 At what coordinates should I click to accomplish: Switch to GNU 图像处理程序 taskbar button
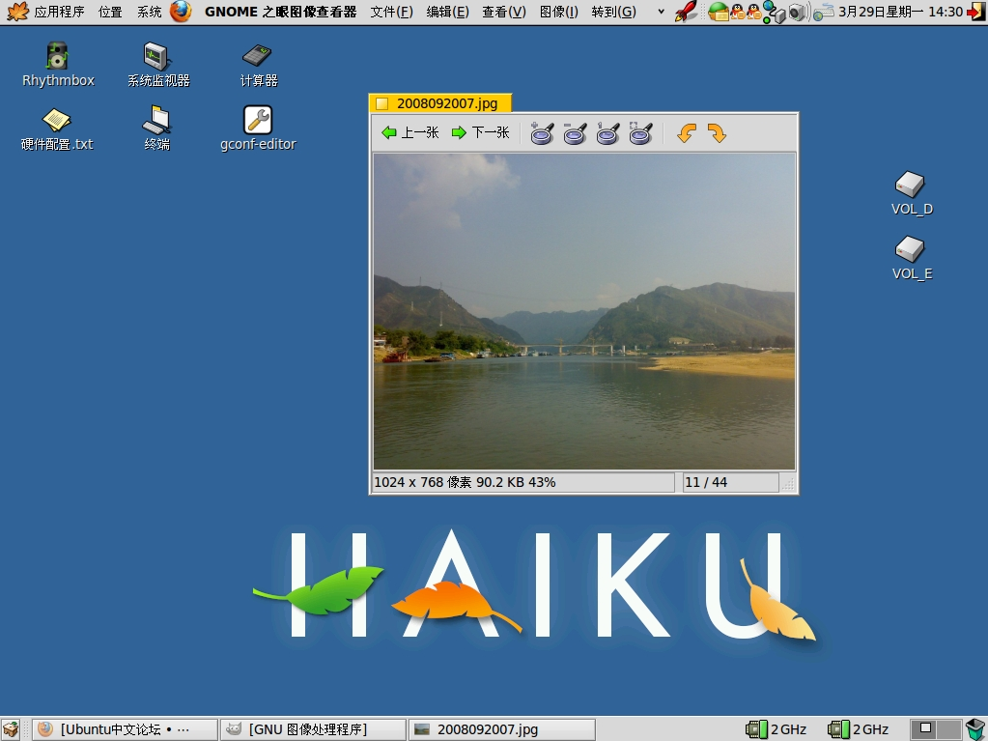coord(313,729)
